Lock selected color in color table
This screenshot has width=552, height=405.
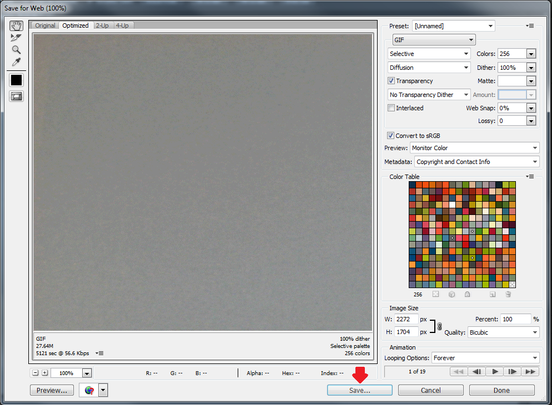(x=467, y=294)
